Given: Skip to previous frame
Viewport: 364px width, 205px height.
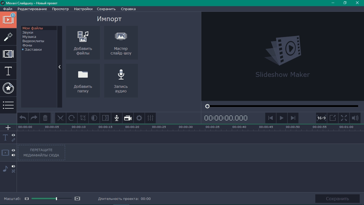Looking at the screenshot, I should pyautogui.click(x=271, y=118).
